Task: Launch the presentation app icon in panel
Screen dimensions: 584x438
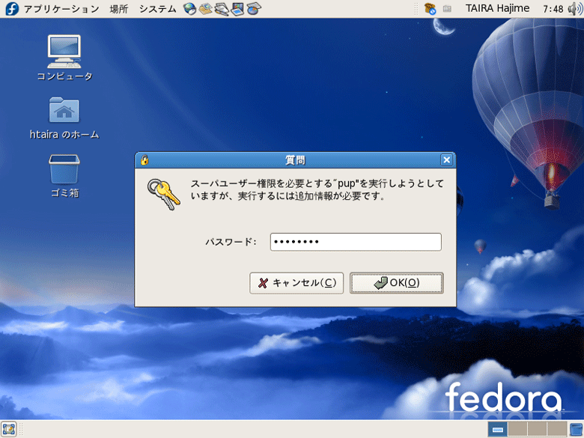Action: pos(238,9)
